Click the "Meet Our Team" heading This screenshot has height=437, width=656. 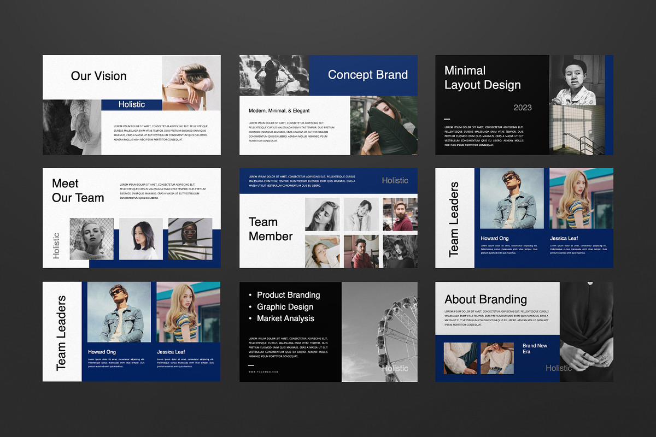click(78, 191)
